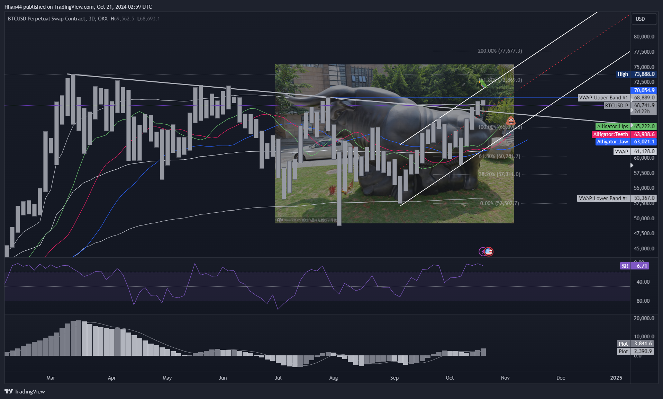Click the High 73,888.0 price label
This screenshot has height=399, width=663.
pos(636,74)
